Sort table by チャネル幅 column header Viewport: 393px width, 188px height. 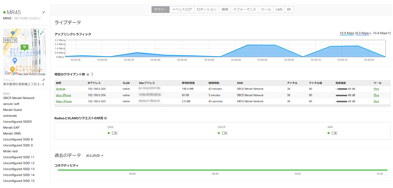coord(315,83)
